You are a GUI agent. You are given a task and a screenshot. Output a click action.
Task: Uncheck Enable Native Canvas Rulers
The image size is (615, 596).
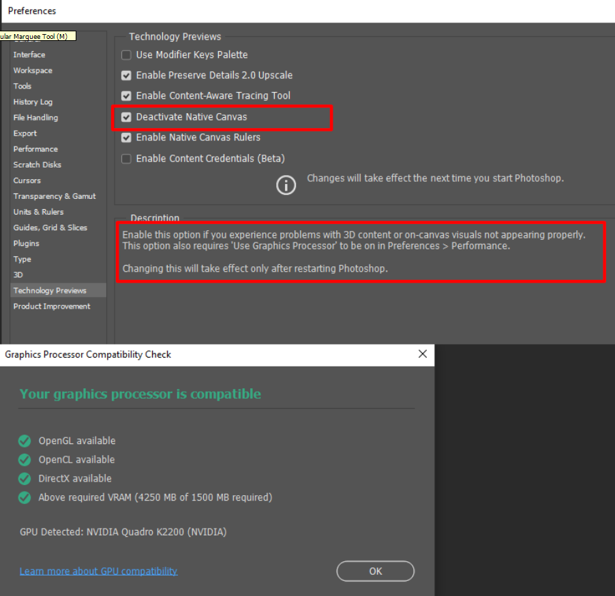point(126,137)
